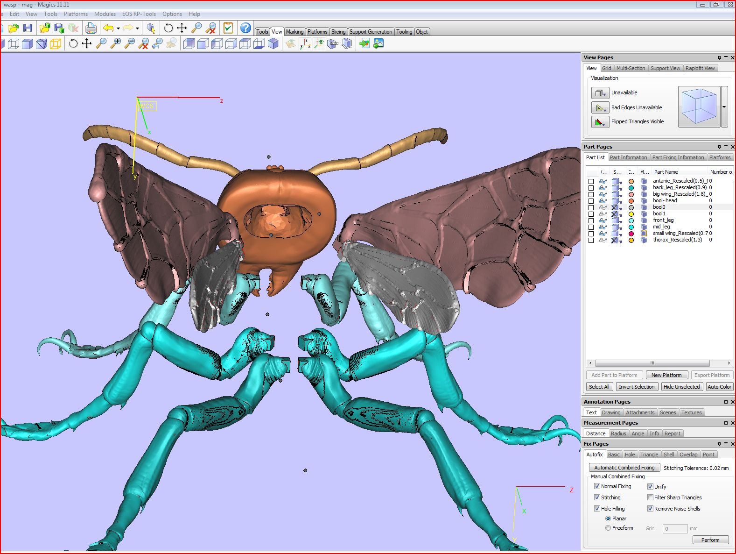Screen dimensions: 736x554
Task: Click the Print icon in the top toolbar
Action: pos(91,28)
